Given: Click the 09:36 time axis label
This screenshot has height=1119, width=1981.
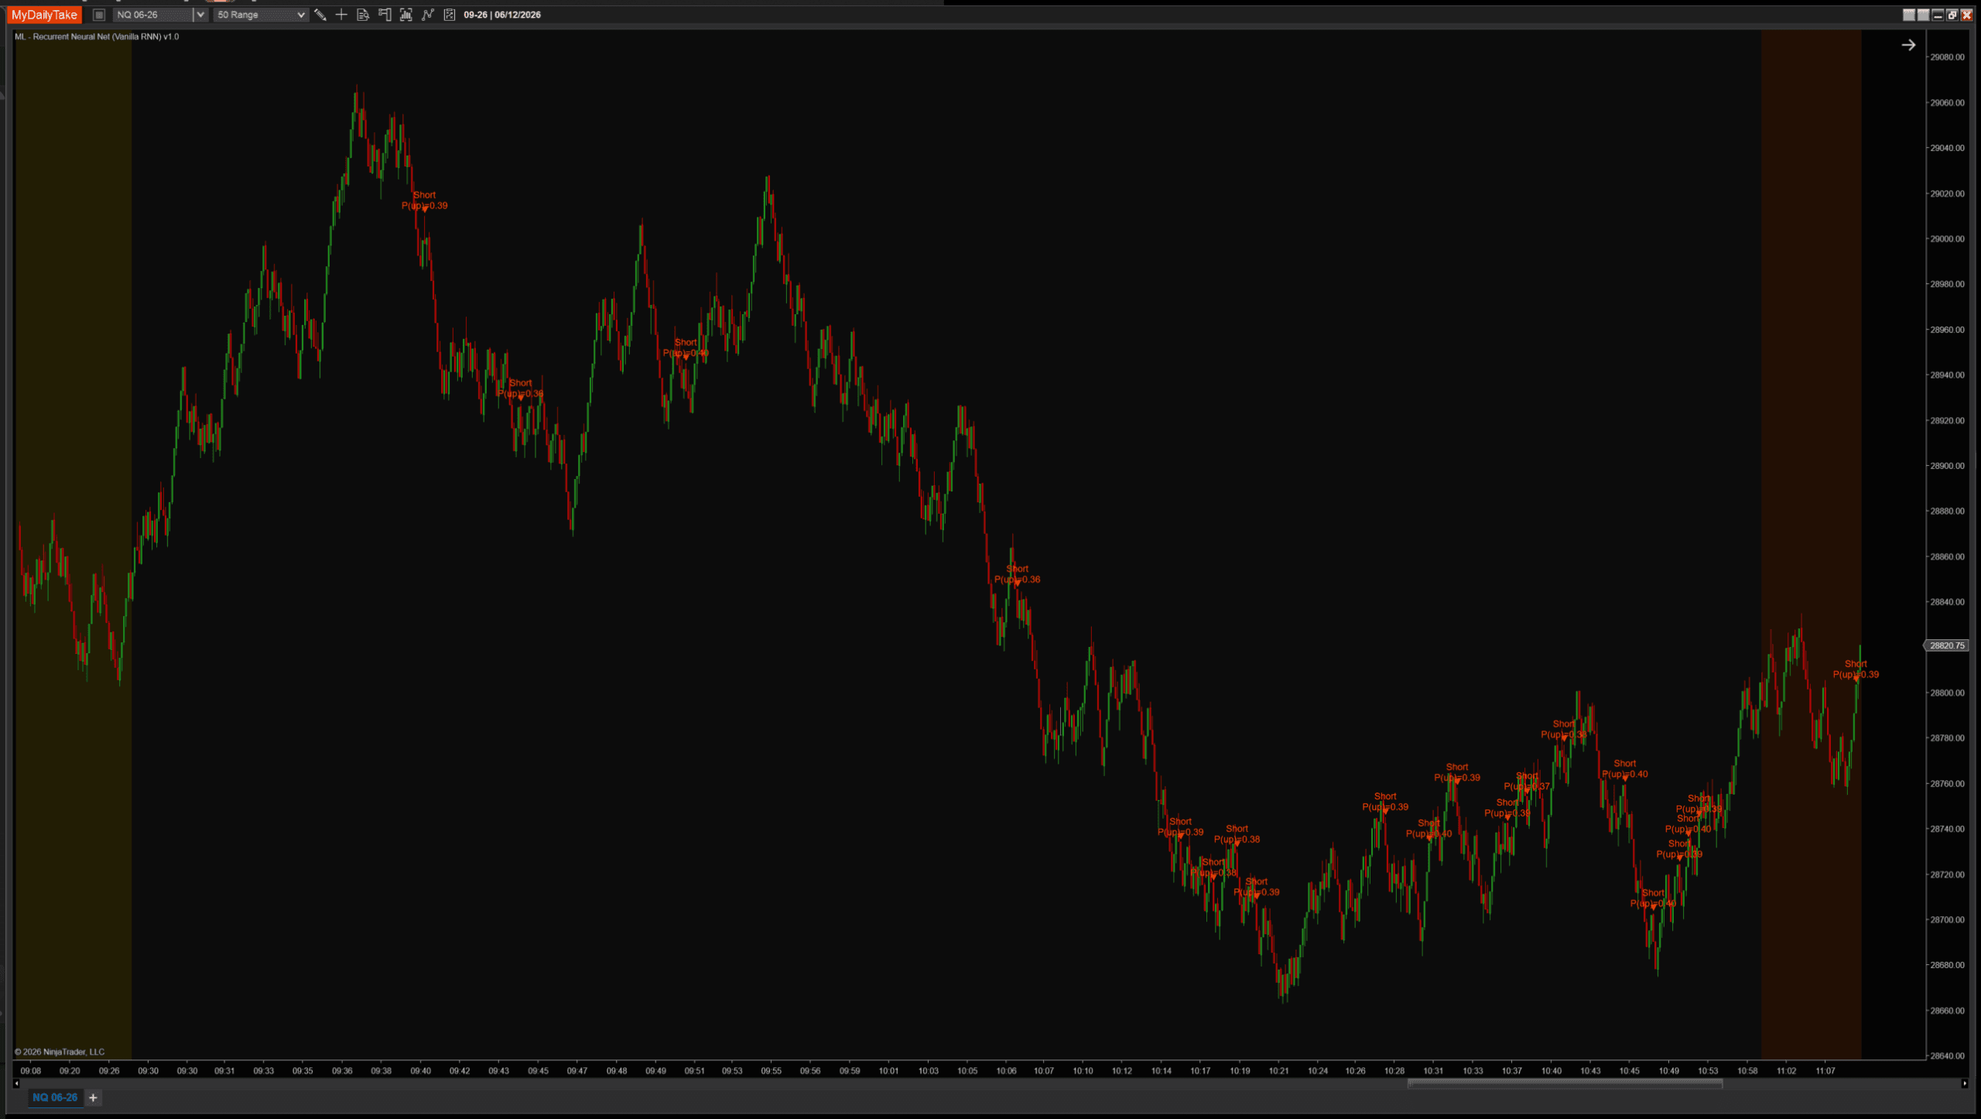Looking at the screenshot, I should pyautogui.click(x=342, y=1071).
